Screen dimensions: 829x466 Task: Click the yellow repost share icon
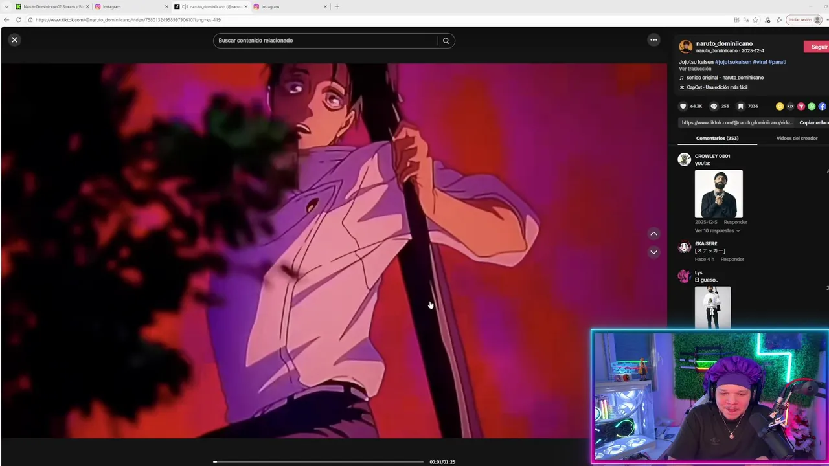[x=780, y=106]
